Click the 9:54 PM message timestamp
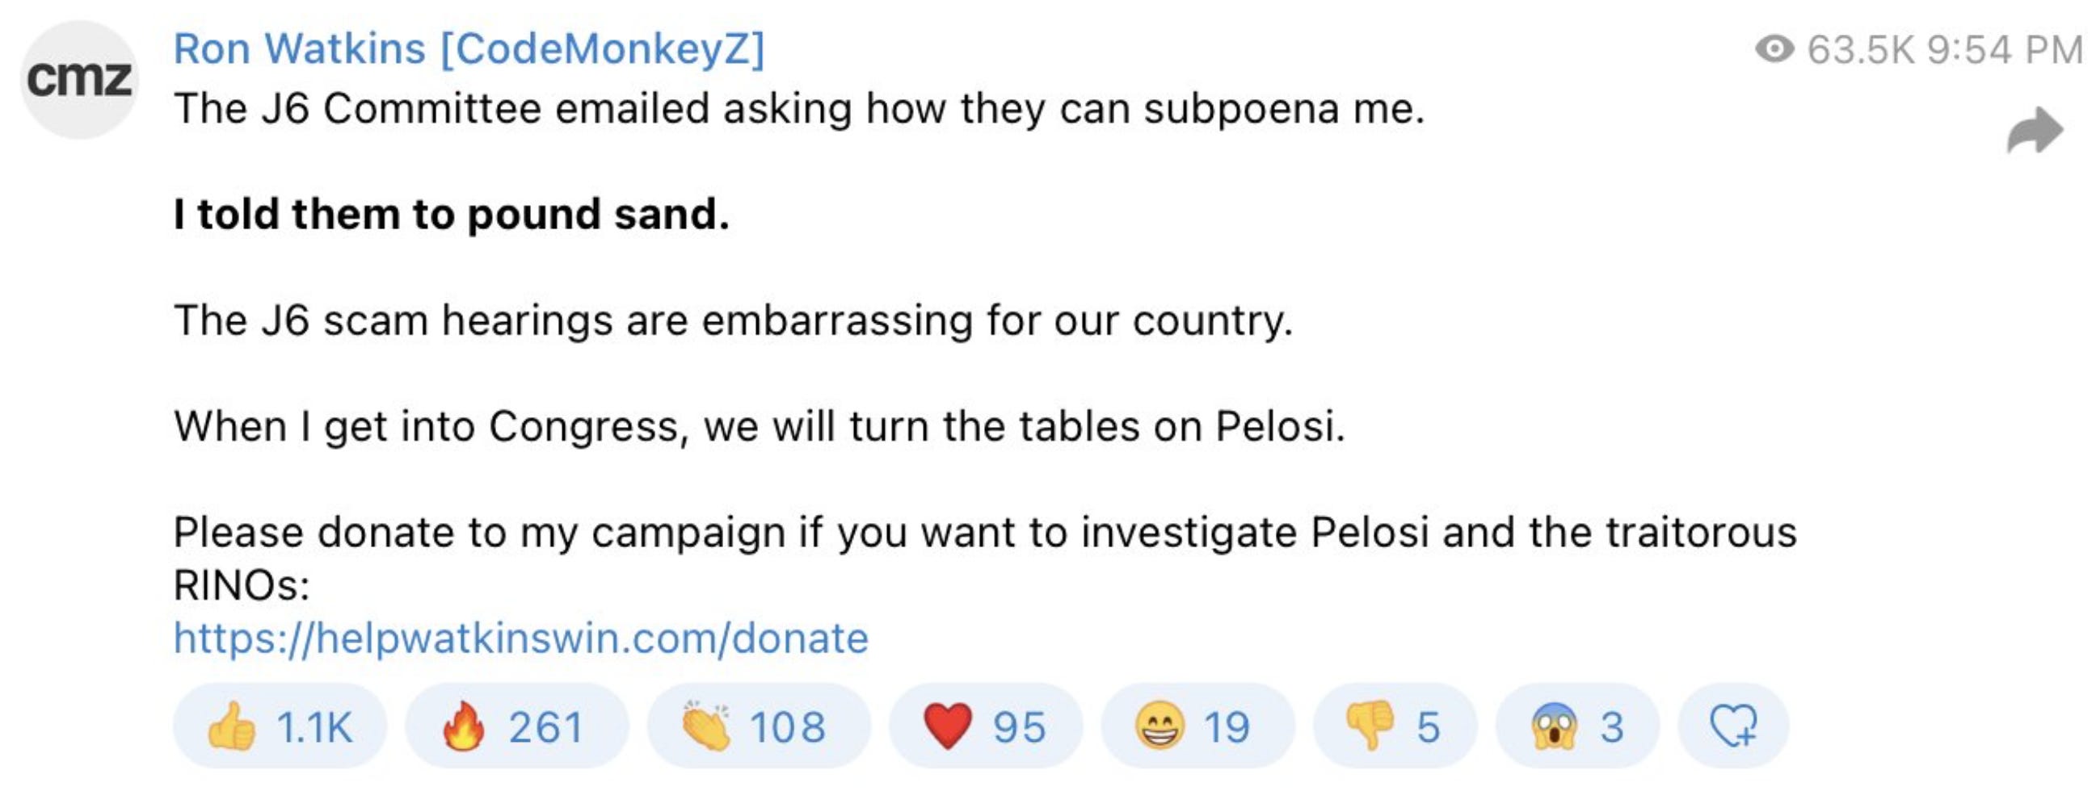The width and height of the screenshot is (2096, 791). (2005, 49)
